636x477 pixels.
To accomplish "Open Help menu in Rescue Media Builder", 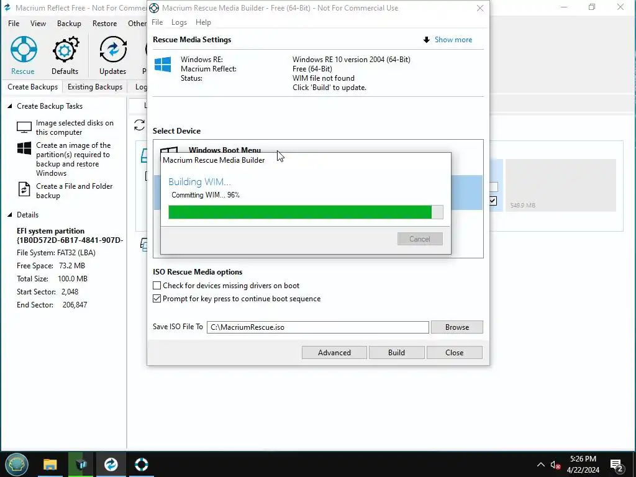I will [203, 22].
